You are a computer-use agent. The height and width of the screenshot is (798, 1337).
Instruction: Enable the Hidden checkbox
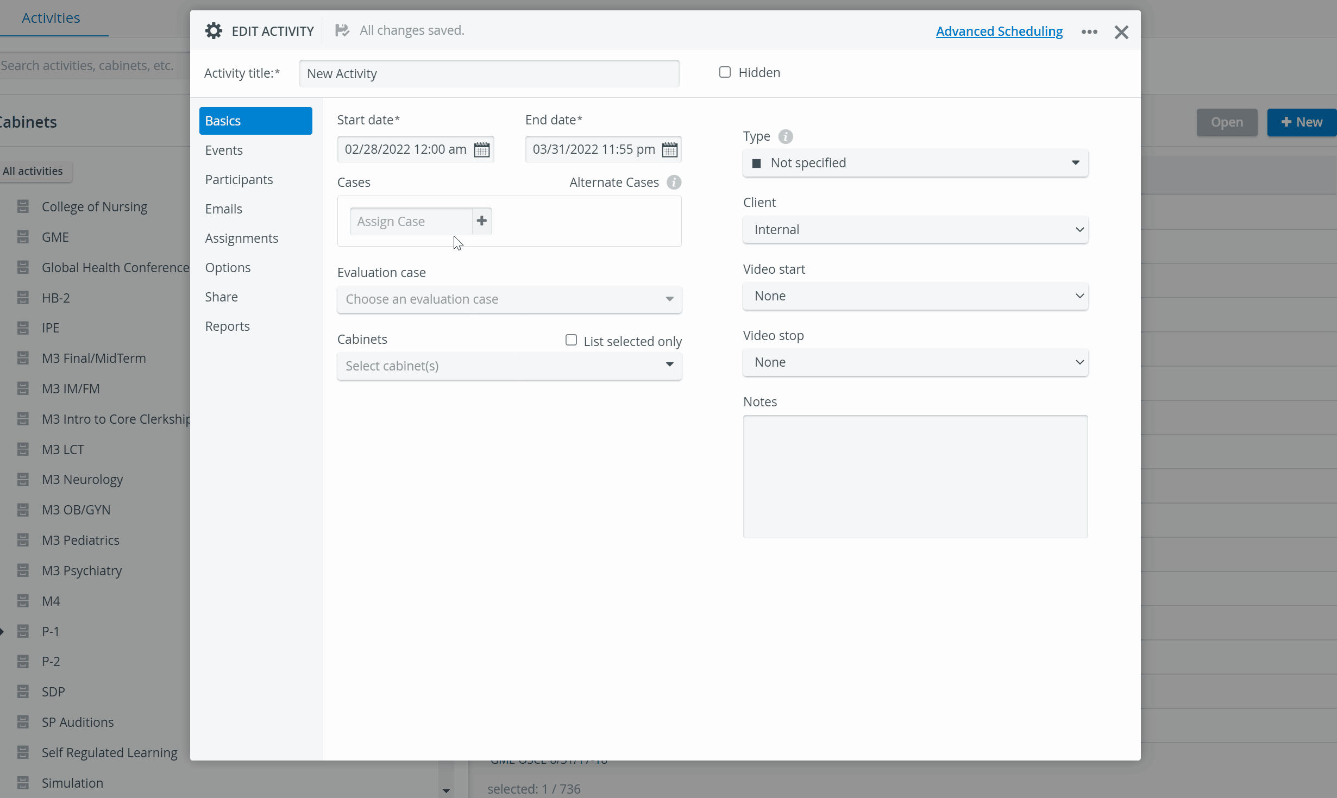[x=725, y=72]
